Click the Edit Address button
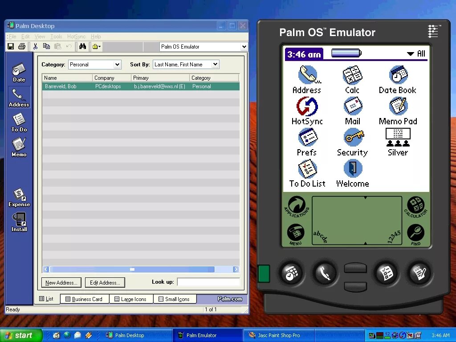This screenshot has height=342, width=456. [105, 283]
